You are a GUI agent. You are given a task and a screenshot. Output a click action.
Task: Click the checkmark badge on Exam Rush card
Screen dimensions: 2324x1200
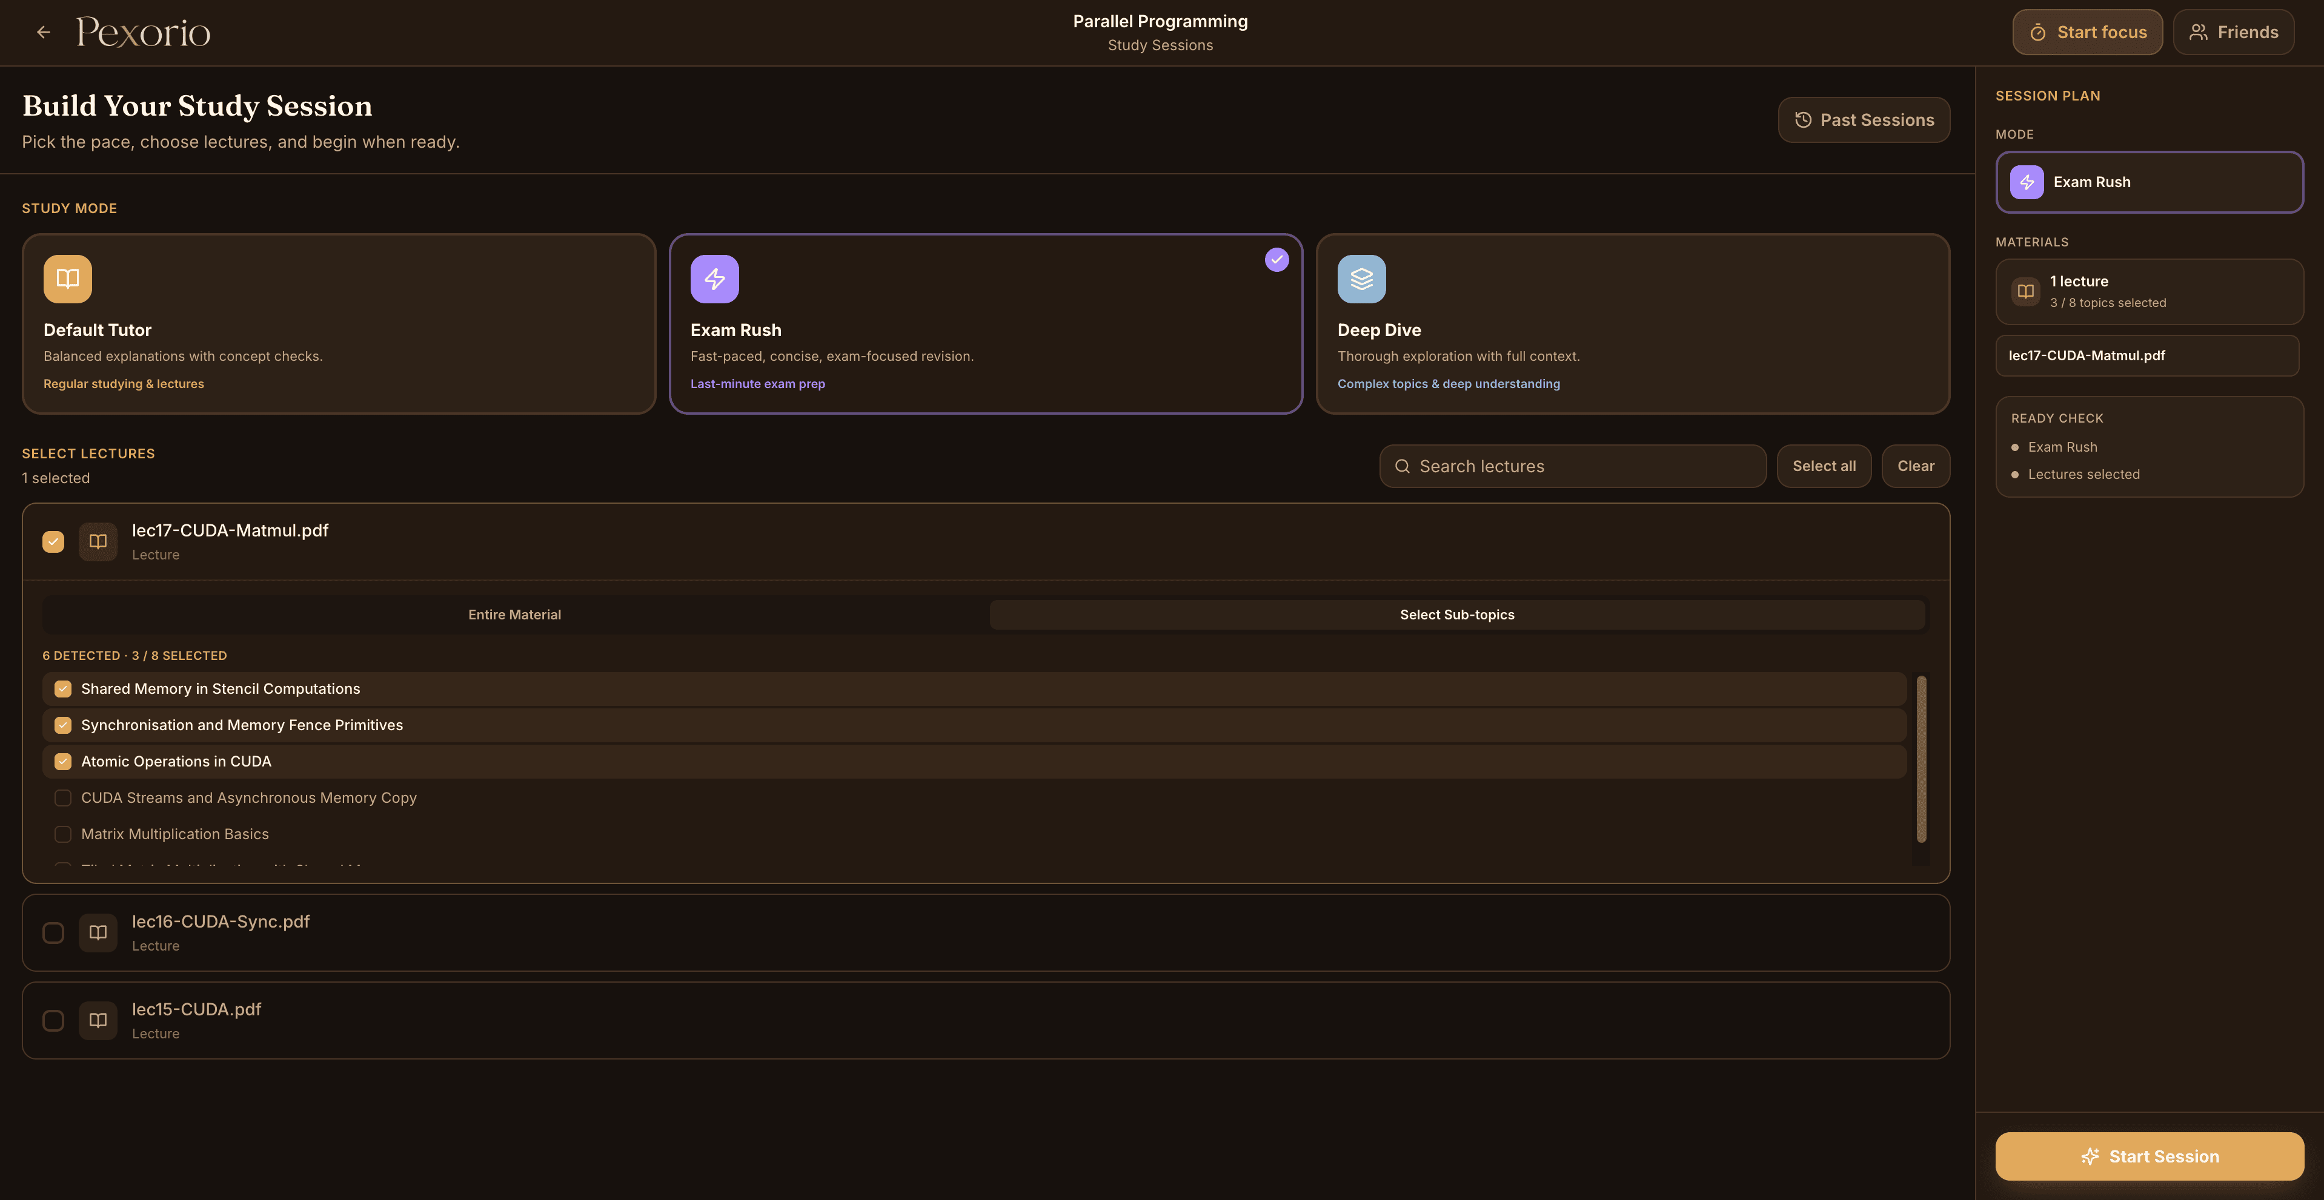1277,260
